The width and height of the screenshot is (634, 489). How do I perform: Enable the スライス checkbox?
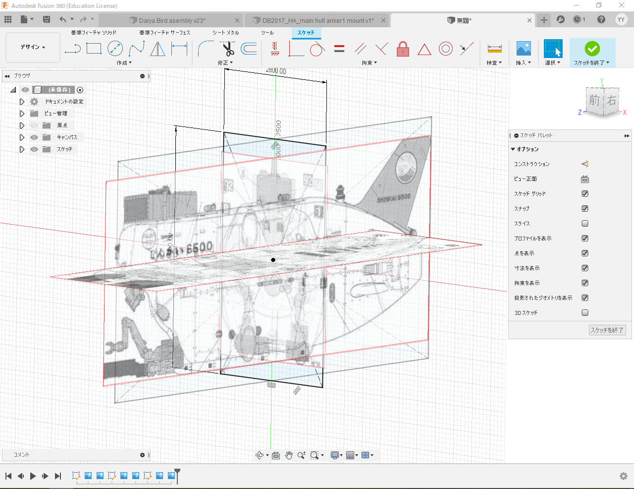[x=585, y=224]
